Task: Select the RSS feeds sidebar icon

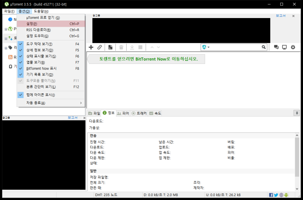Action: pos(10,57)
